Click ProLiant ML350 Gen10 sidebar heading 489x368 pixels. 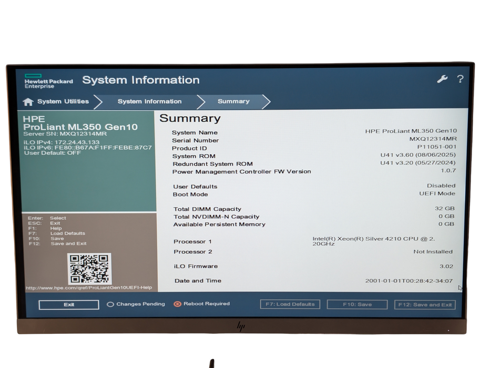pos(80,127)
